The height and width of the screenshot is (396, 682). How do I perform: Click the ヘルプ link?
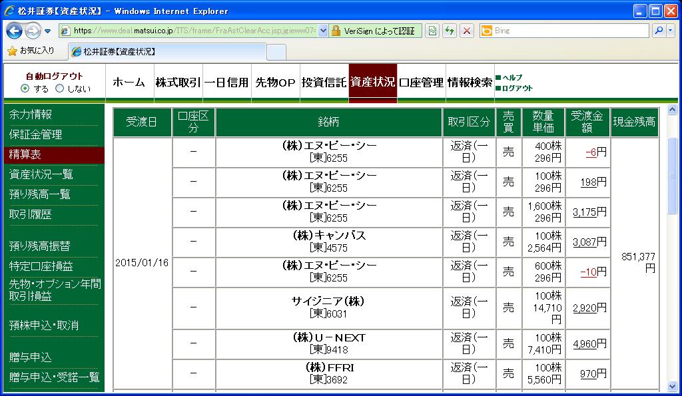pyautogui.click(x=512, y=77)
